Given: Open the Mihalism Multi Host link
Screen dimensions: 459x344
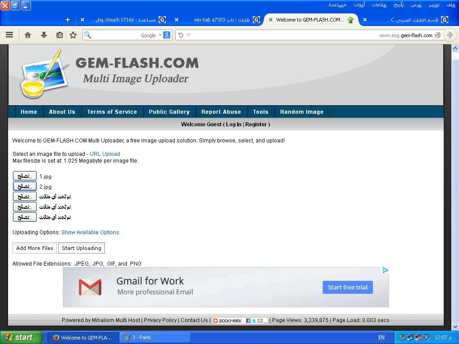Looking at the screenshot, I should pyautogui.click(x=116, y=320).
